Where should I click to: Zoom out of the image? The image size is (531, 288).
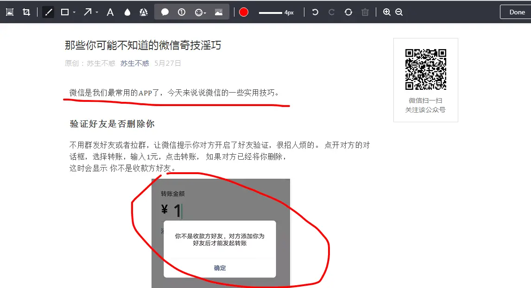tap(399, 12)
